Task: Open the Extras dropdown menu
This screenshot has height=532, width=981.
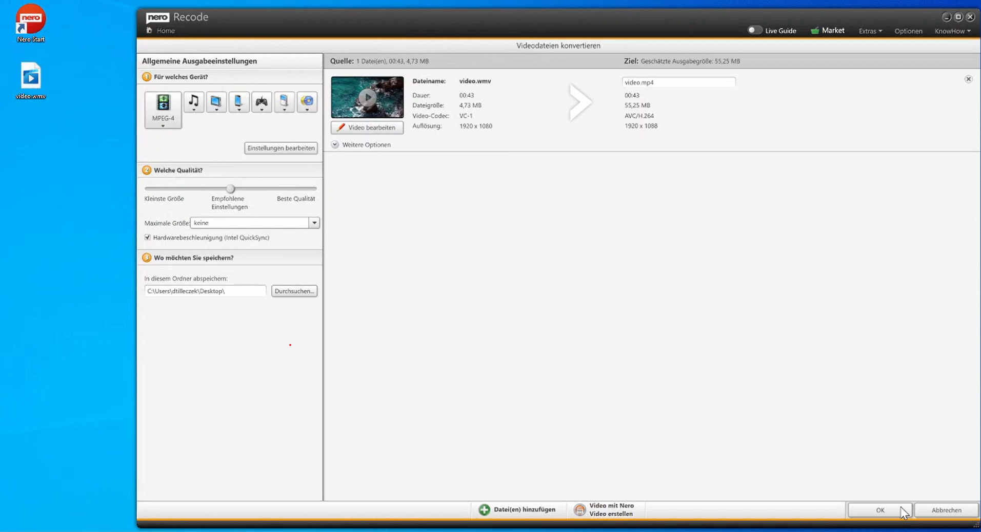Action: (870, 31)
